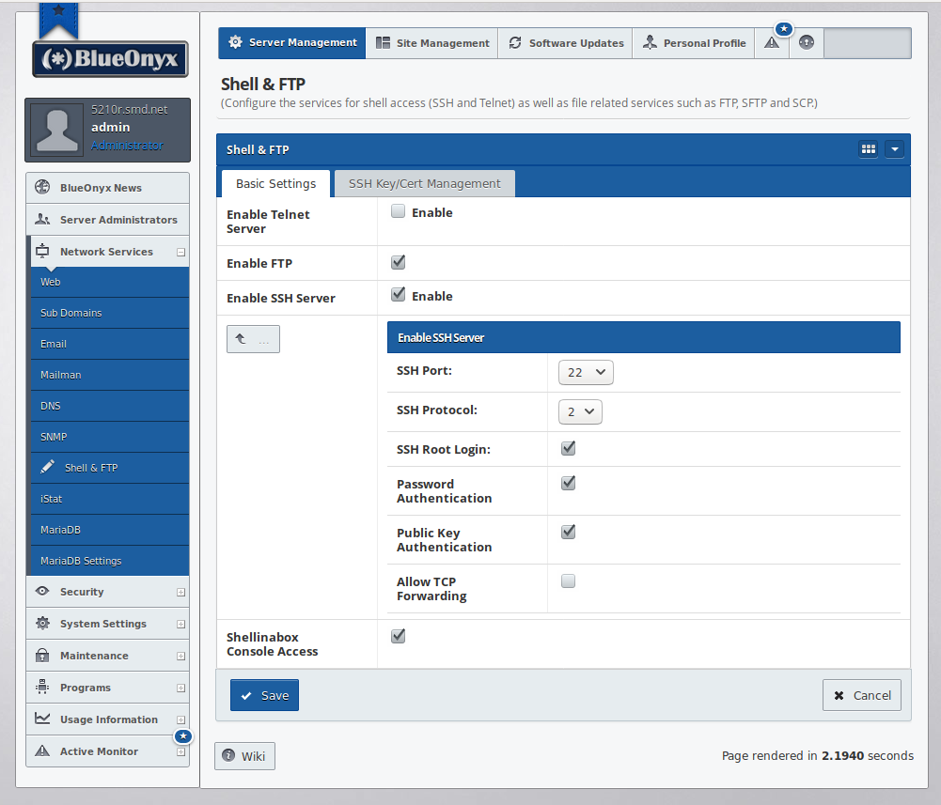Open the Web menu item
This screenshot has height=805, width=941.
click(110, 282)
